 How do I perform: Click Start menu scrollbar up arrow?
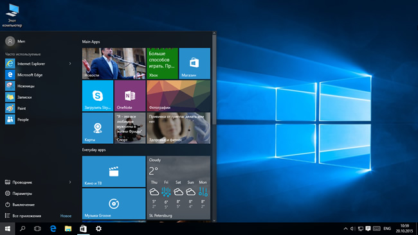pyautogui.click(x=214, y=33)
